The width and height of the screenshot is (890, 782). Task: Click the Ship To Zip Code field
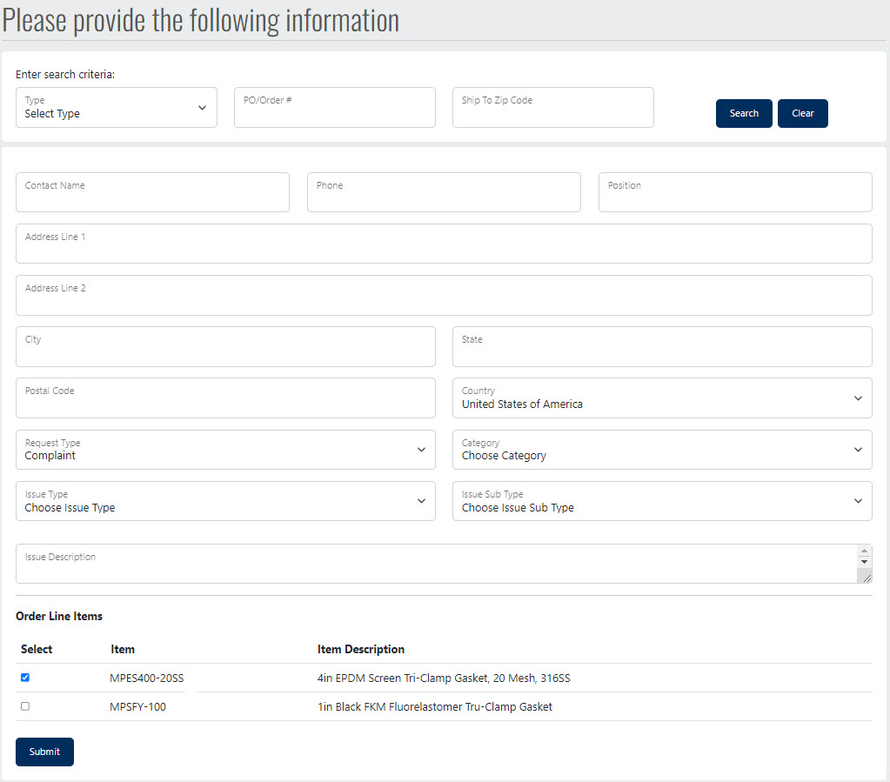point(552,108)
